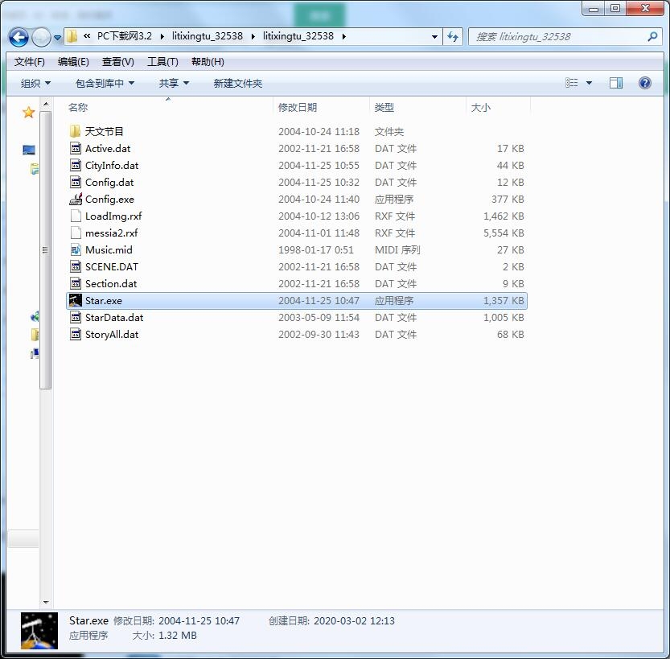Click the Back navigation arrow button
This screenshot has height=659, width=670.
click(18, 37)
